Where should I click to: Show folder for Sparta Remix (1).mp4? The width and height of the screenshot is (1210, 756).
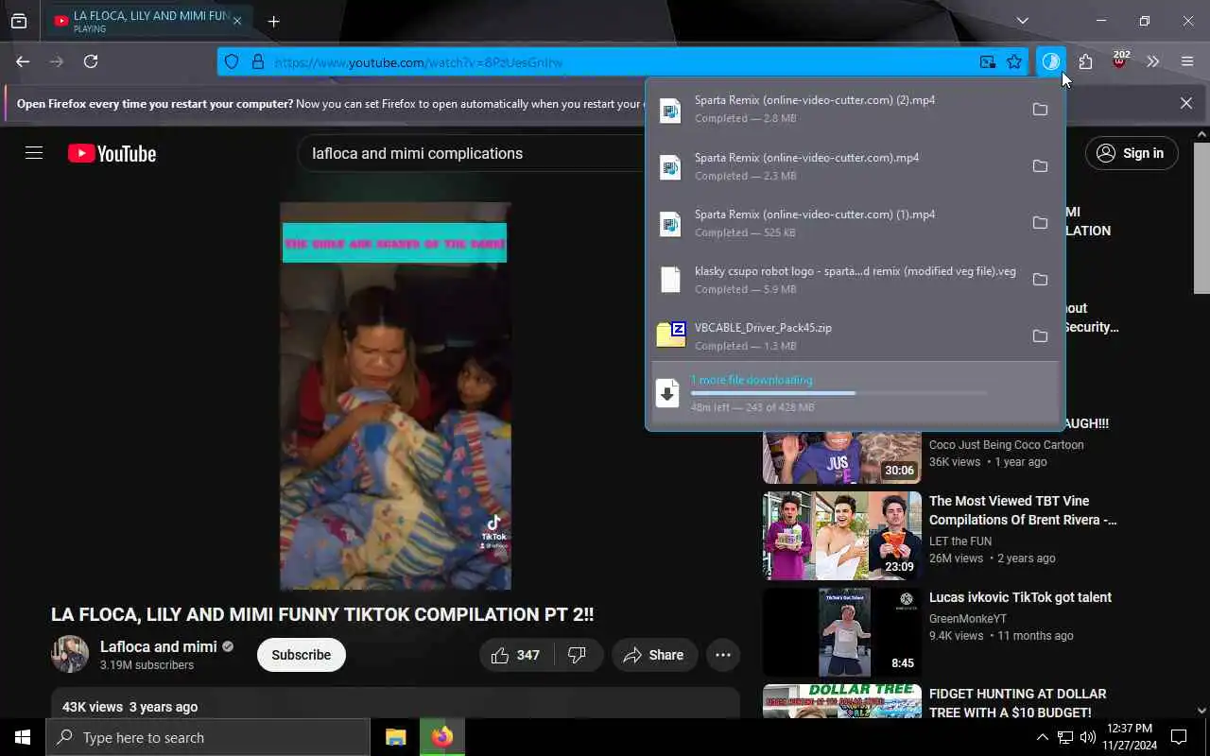[x=1040, y=222]
